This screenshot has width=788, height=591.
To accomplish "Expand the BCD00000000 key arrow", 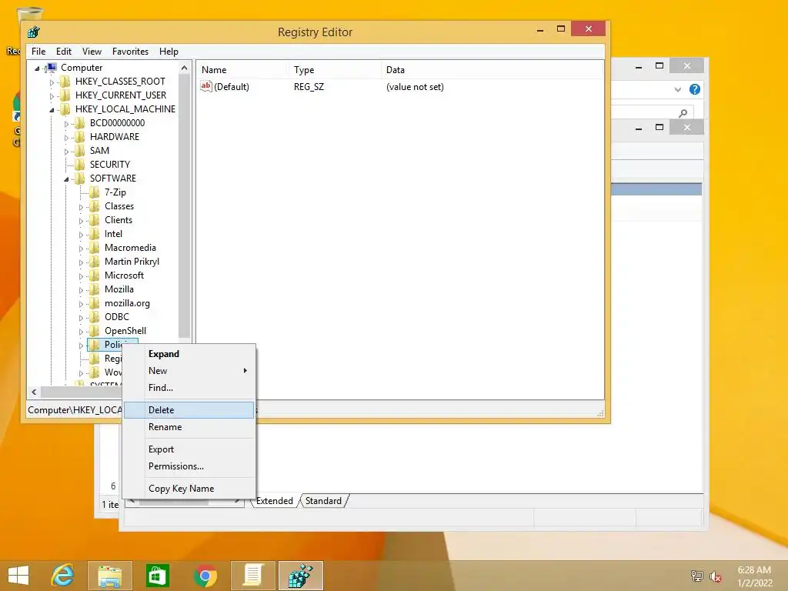I will (x=66, y=124).
